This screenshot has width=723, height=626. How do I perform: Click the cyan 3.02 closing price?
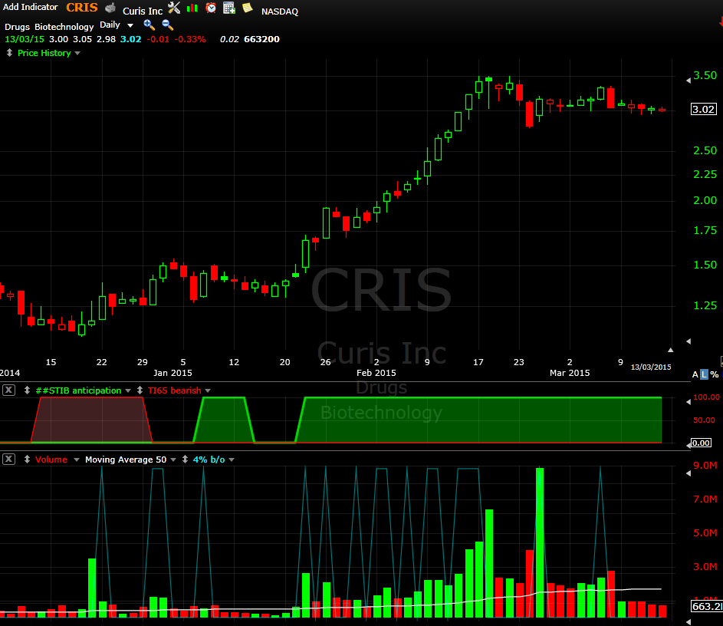point(130,39)
